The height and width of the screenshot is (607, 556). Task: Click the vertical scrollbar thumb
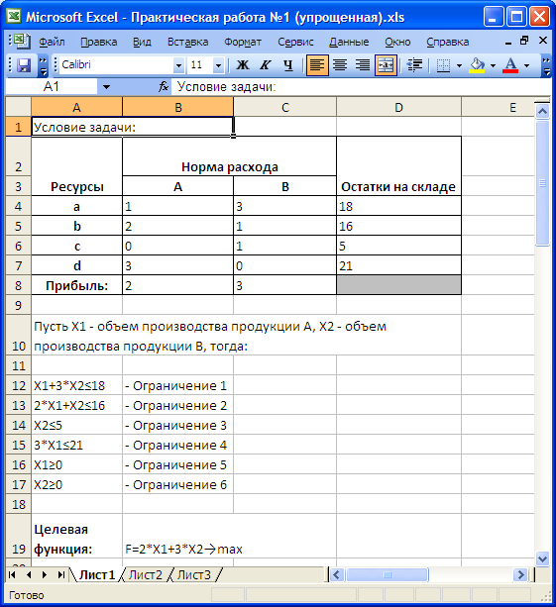point(542,183)
